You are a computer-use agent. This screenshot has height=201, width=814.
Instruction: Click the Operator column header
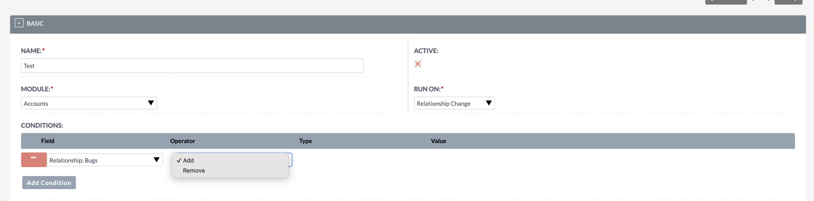[x=183, y=141]
